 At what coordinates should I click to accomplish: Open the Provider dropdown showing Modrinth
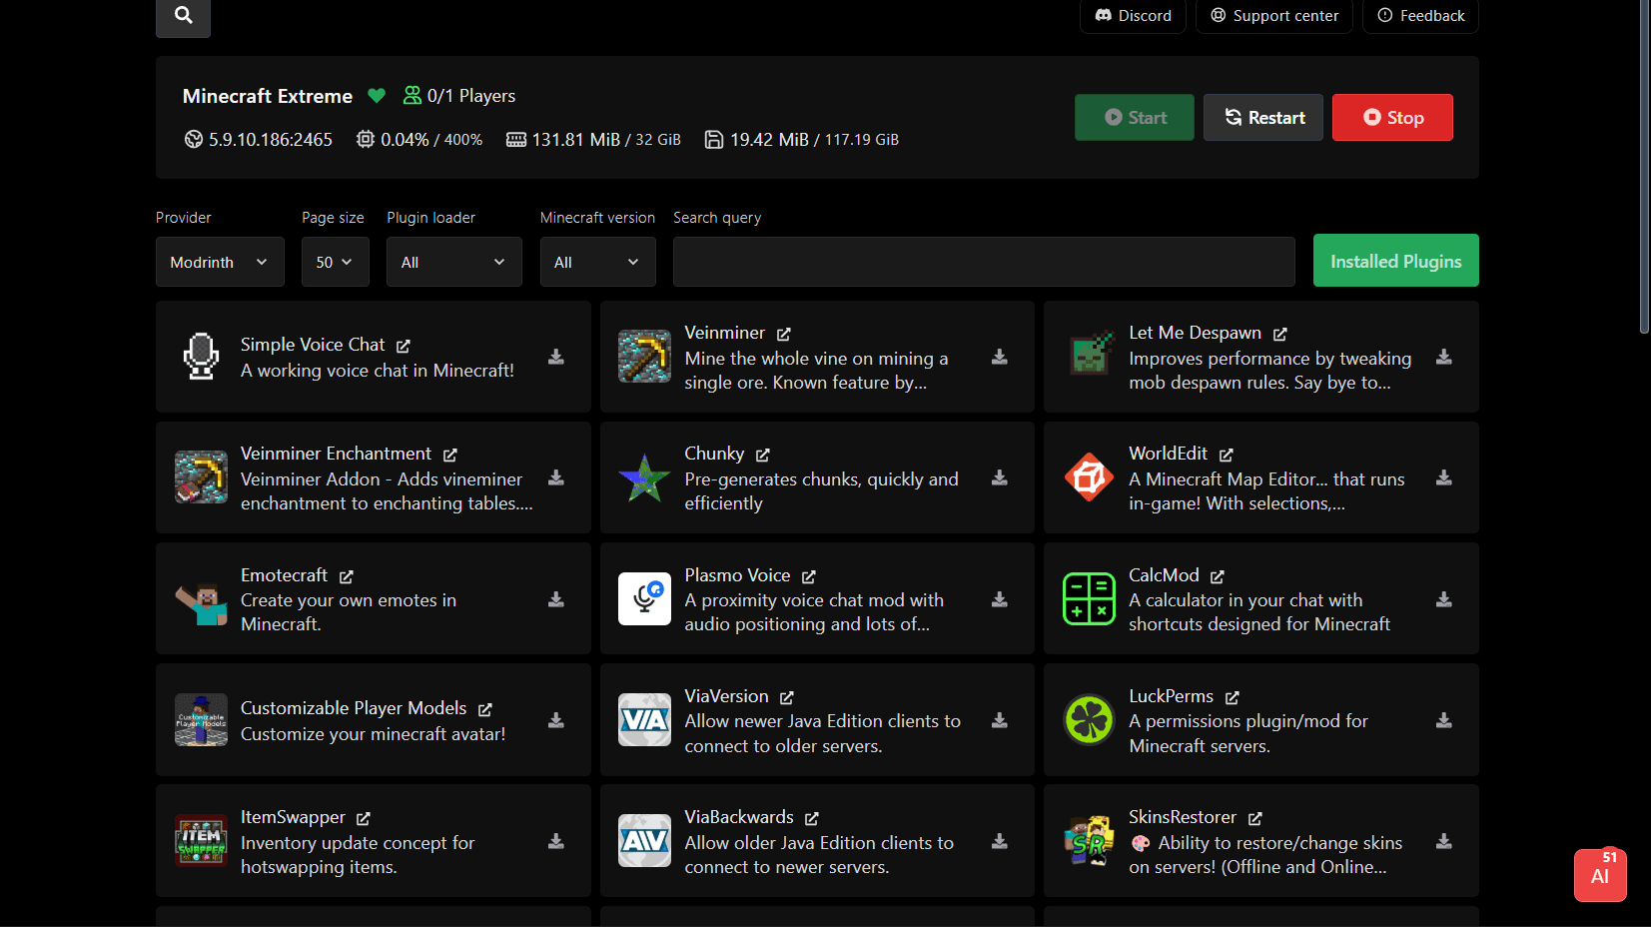pos(220,262)
